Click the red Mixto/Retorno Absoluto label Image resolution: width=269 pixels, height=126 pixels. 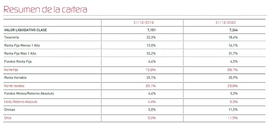pos(21,102)
